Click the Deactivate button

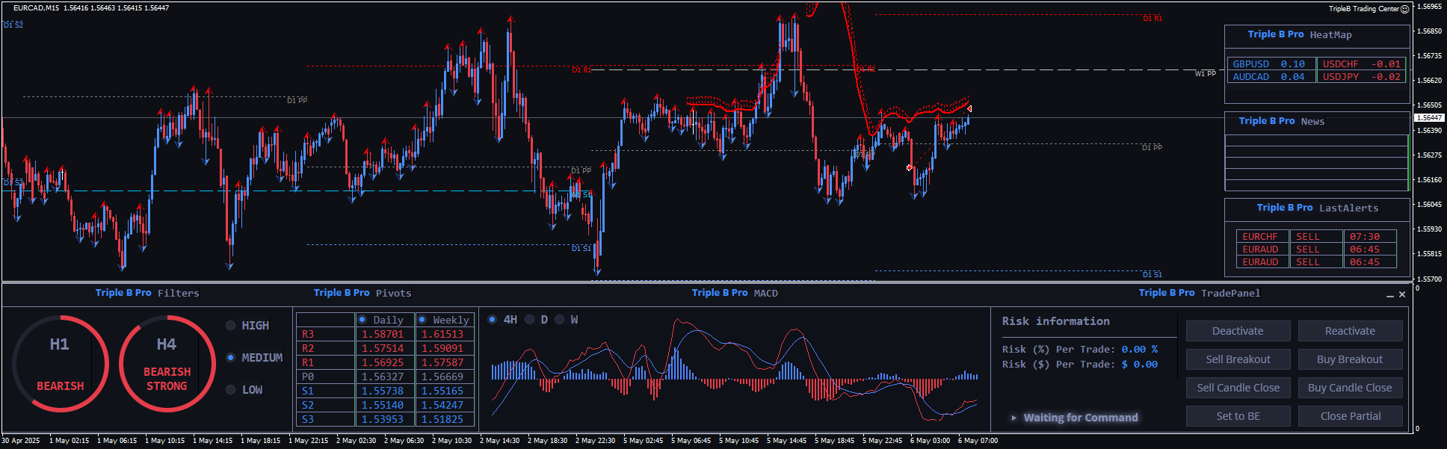click(x=1238, y=331)
